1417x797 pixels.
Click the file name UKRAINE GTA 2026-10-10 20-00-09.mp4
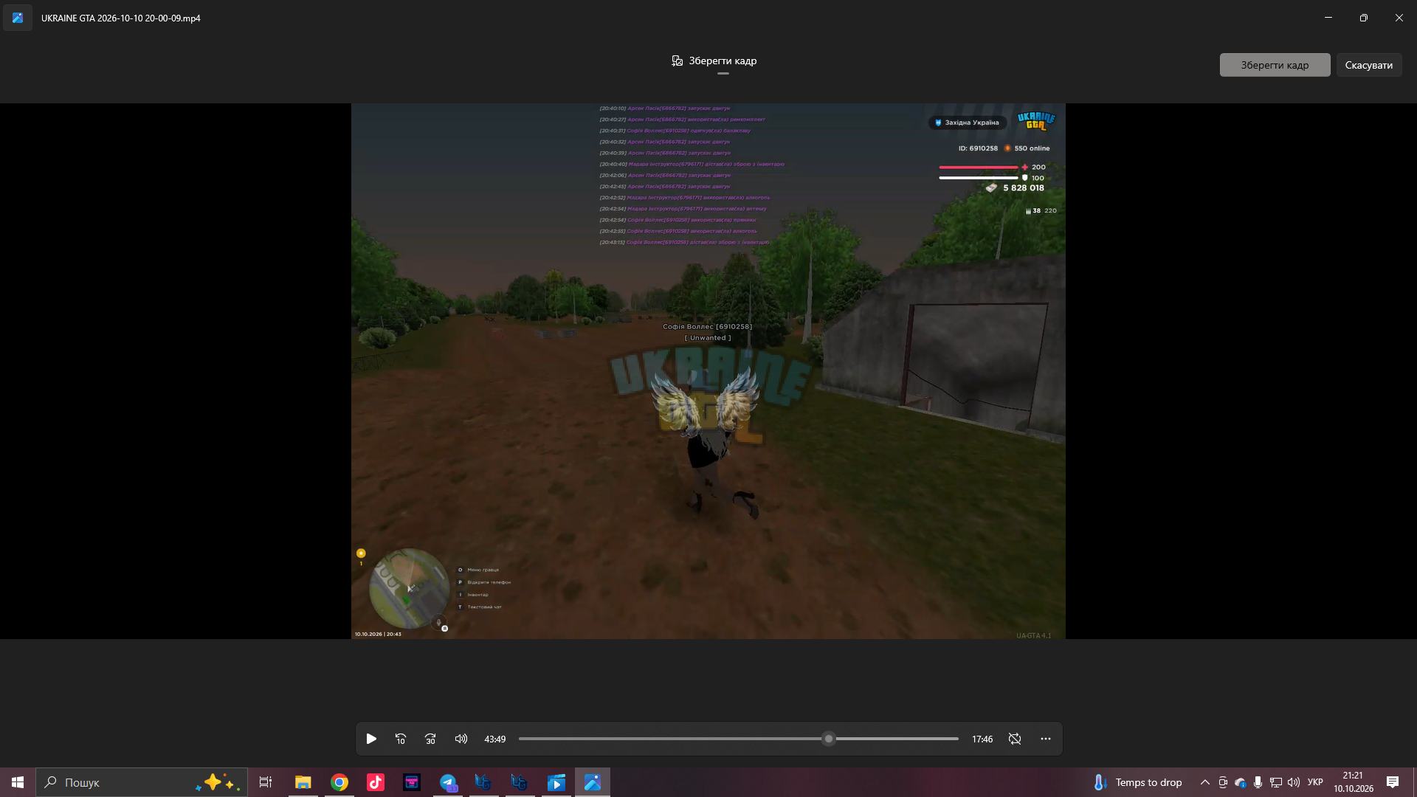[x=121, y=18]
